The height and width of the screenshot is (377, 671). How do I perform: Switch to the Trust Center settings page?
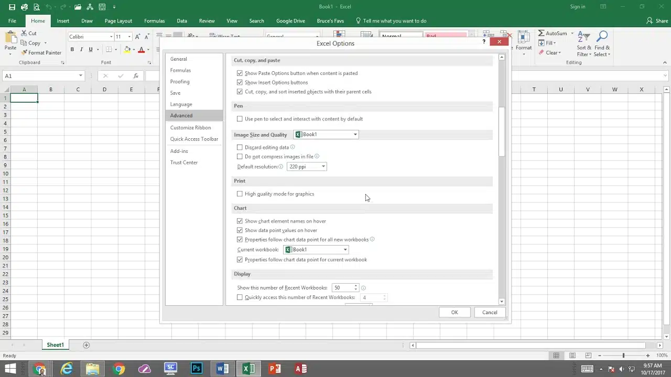coord(183,162)
